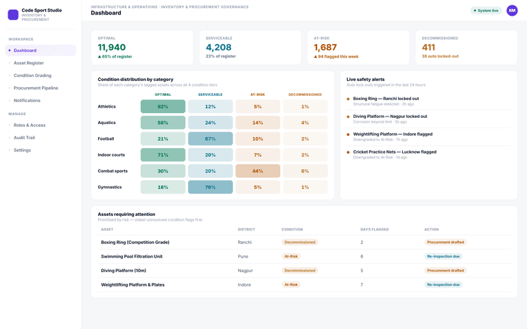Select Aquatics Optimal 58% cell

[x=163, y=123]
